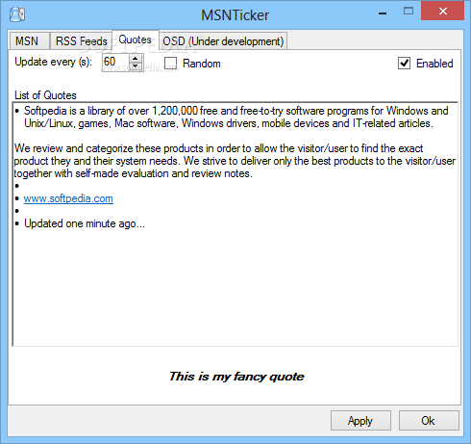
Task: Enable the Random checkbox
Action: pyautogui.click(x=171, y=64)
